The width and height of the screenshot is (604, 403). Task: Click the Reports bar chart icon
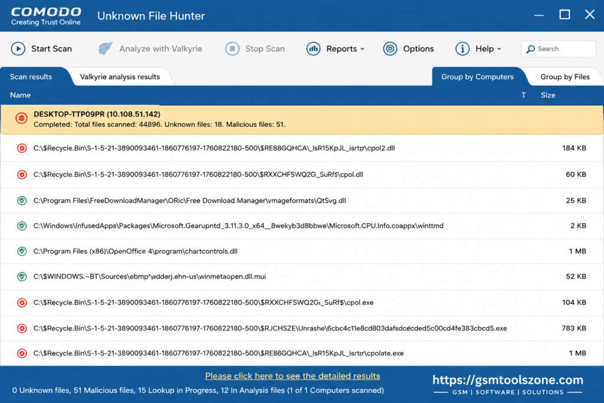coord(314,48)
